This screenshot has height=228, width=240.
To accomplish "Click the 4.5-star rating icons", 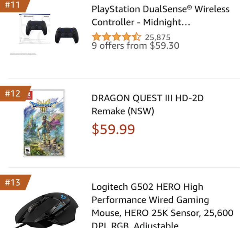I will 116,37.
